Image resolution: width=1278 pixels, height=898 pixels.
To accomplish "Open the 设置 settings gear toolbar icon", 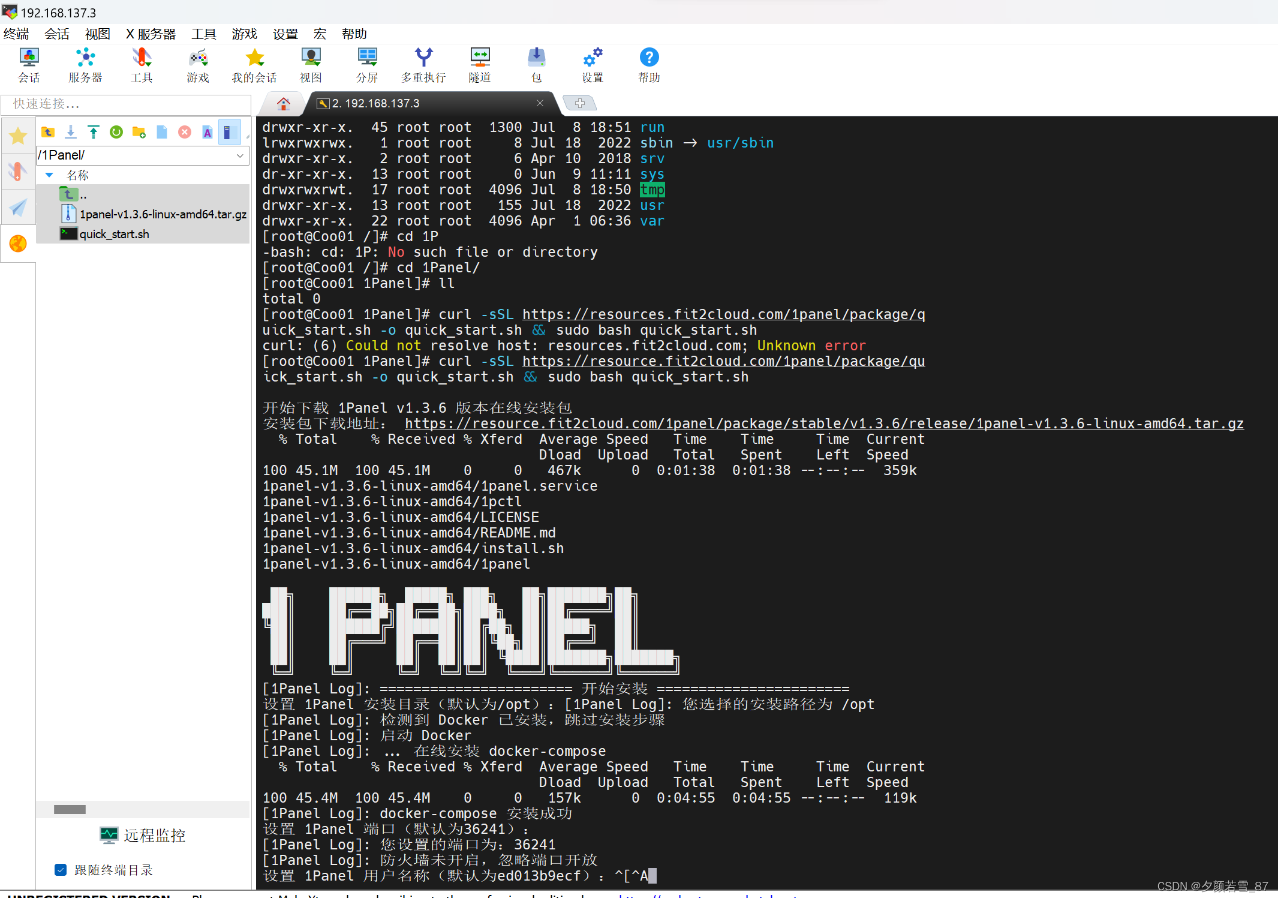I will click(x=593, y=65).
